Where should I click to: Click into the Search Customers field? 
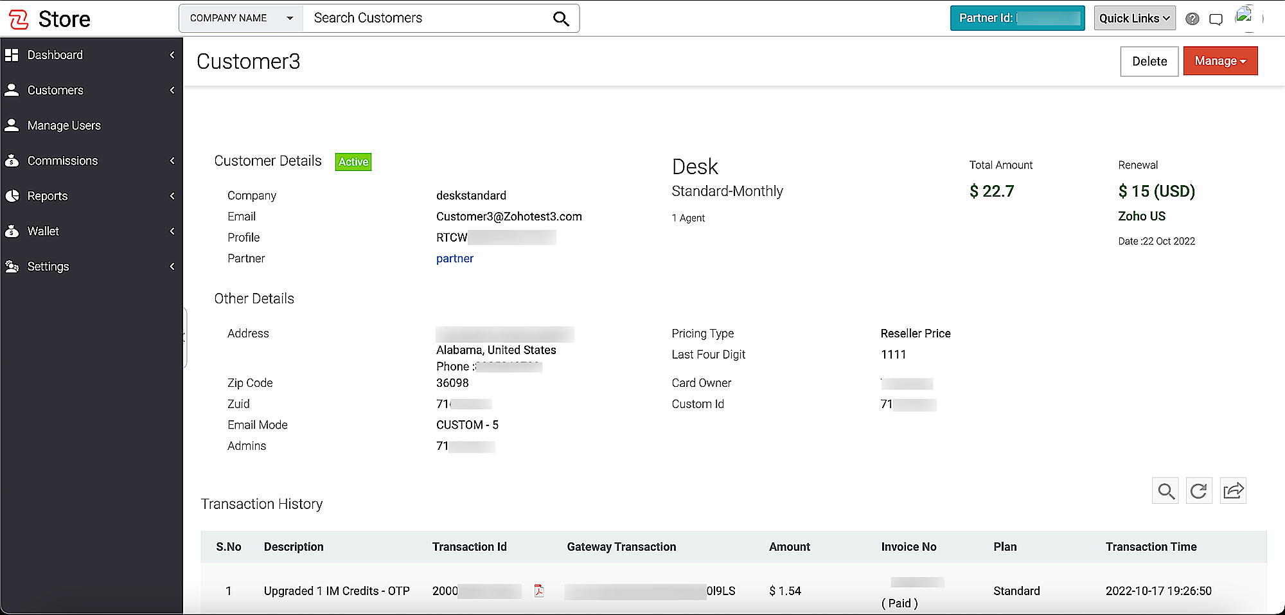point(427,18)
